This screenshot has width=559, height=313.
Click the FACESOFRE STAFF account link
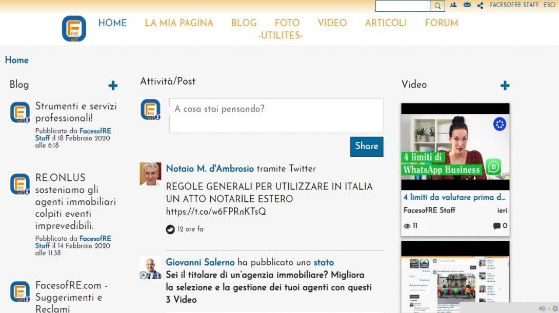pyautogui.click(x=514, y=5)
